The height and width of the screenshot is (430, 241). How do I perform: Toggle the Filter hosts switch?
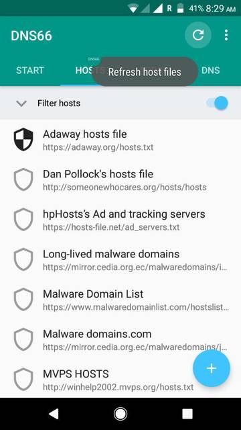pyautogui.click(x=217, y=103)
